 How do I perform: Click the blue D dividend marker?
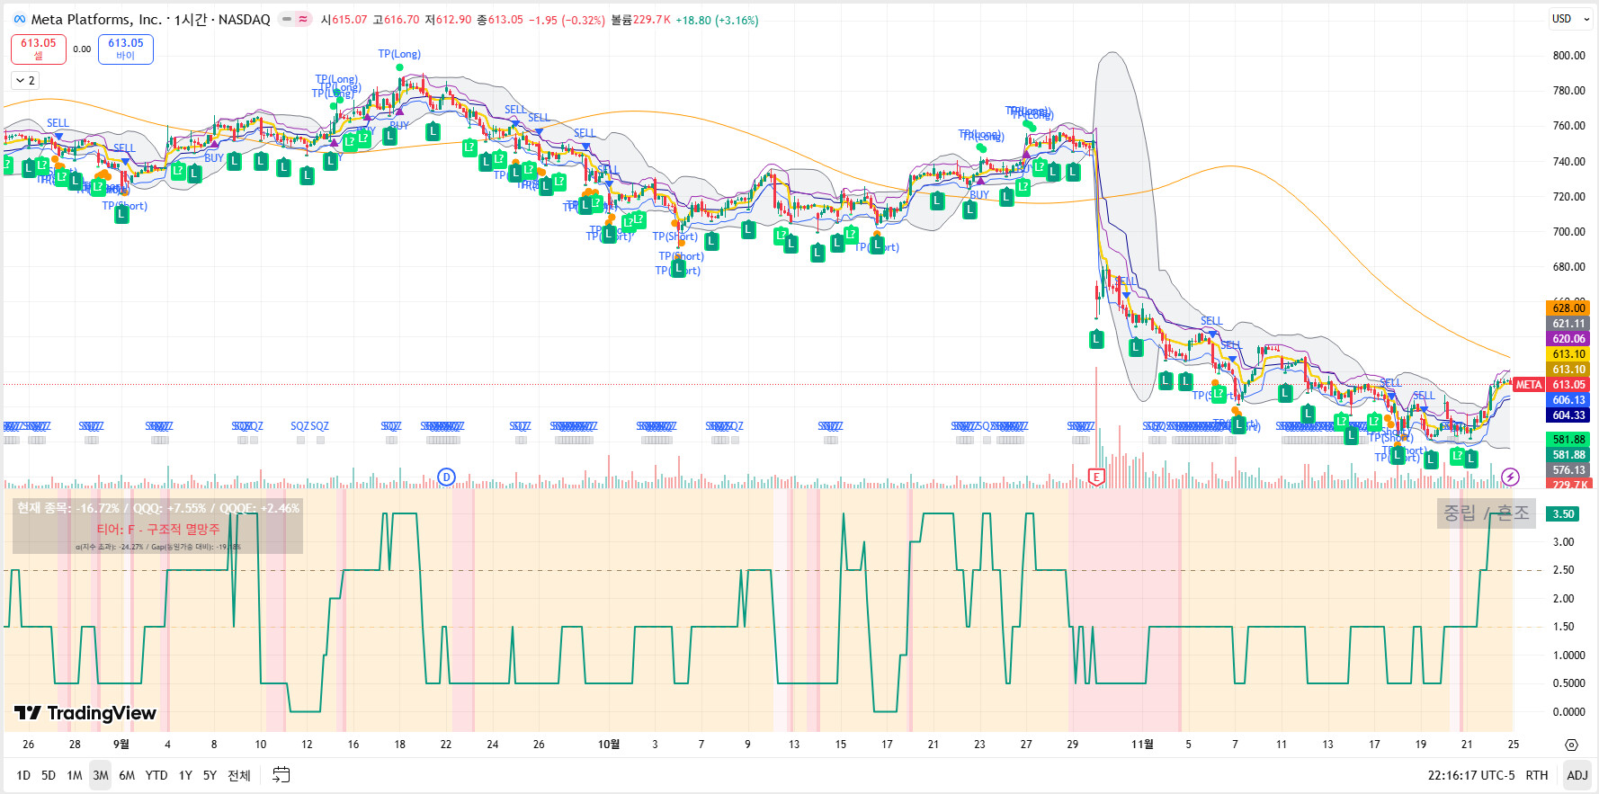(446, 477)
